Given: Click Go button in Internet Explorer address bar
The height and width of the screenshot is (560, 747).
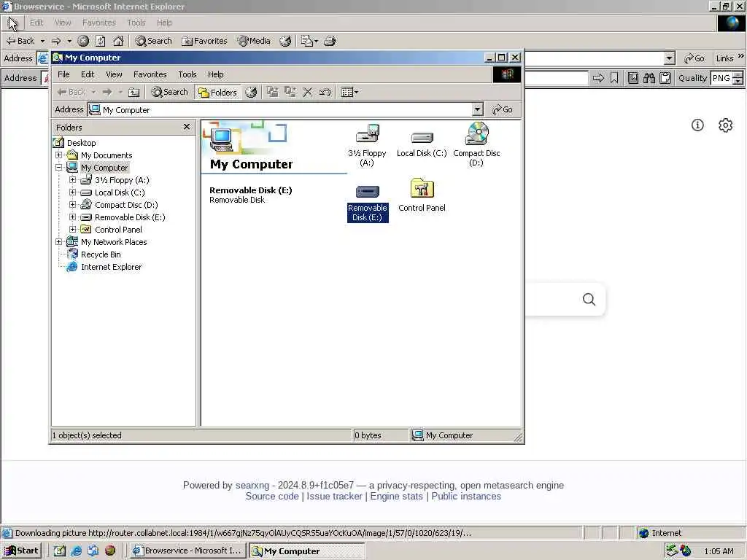Looking at the screenshot, I should (694, 58).
